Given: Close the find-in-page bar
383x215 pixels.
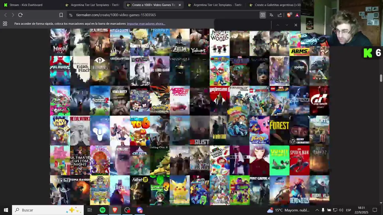Looking at the screenshot, I should [296, 25].
